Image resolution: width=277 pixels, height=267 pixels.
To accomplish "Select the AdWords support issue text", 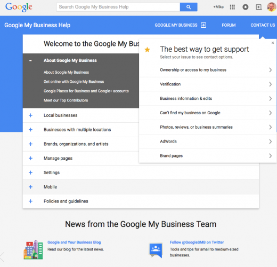I will tap(168, 142).
